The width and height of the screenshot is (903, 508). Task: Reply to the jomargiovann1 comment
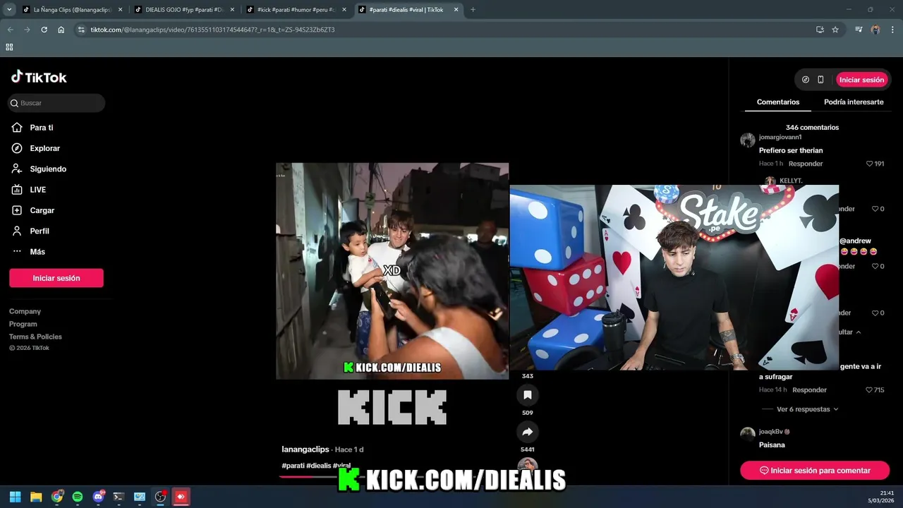pyautogui.click(x=806, y=164)
